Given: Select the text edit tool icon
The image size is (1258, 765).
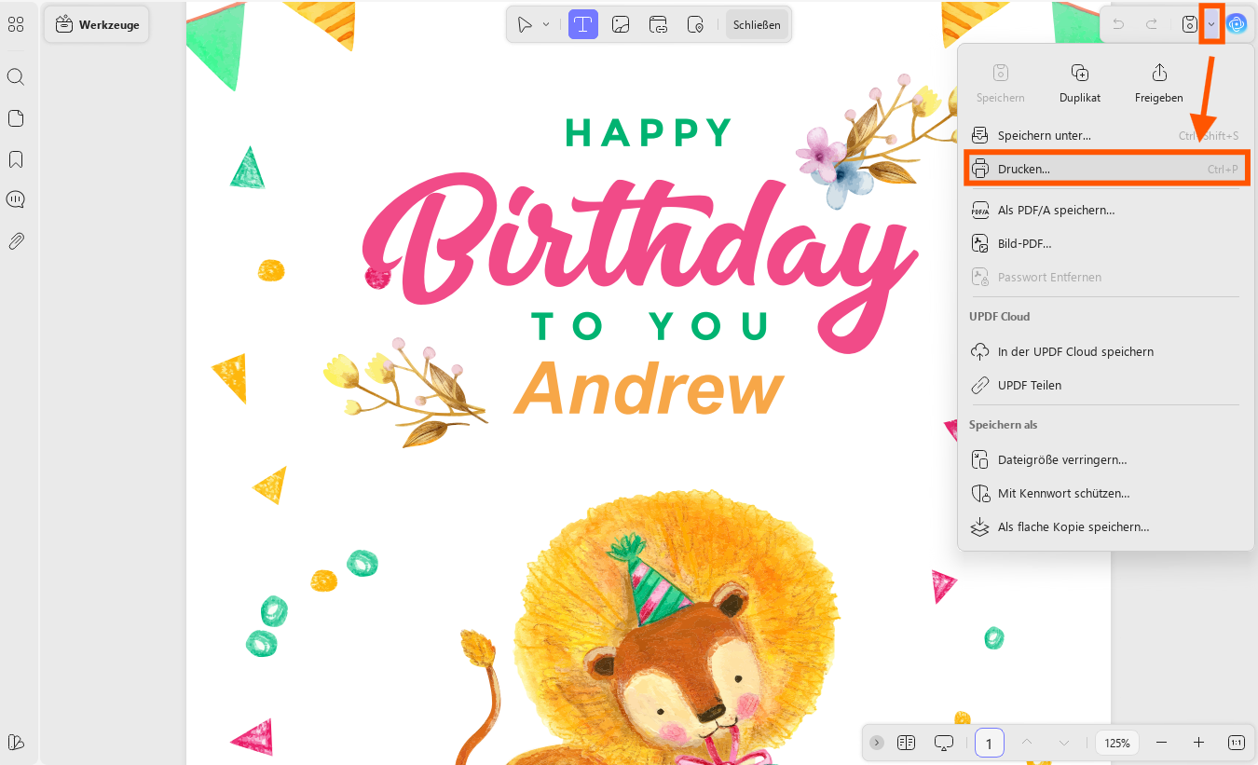Looking at the screenshot, I should 583,25.
